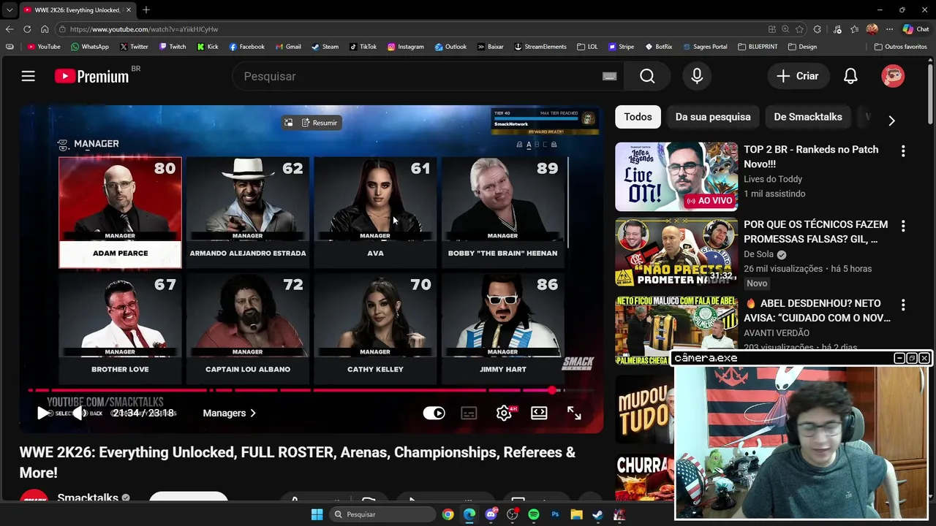Click the Resumir button on the video

(319, 123)
